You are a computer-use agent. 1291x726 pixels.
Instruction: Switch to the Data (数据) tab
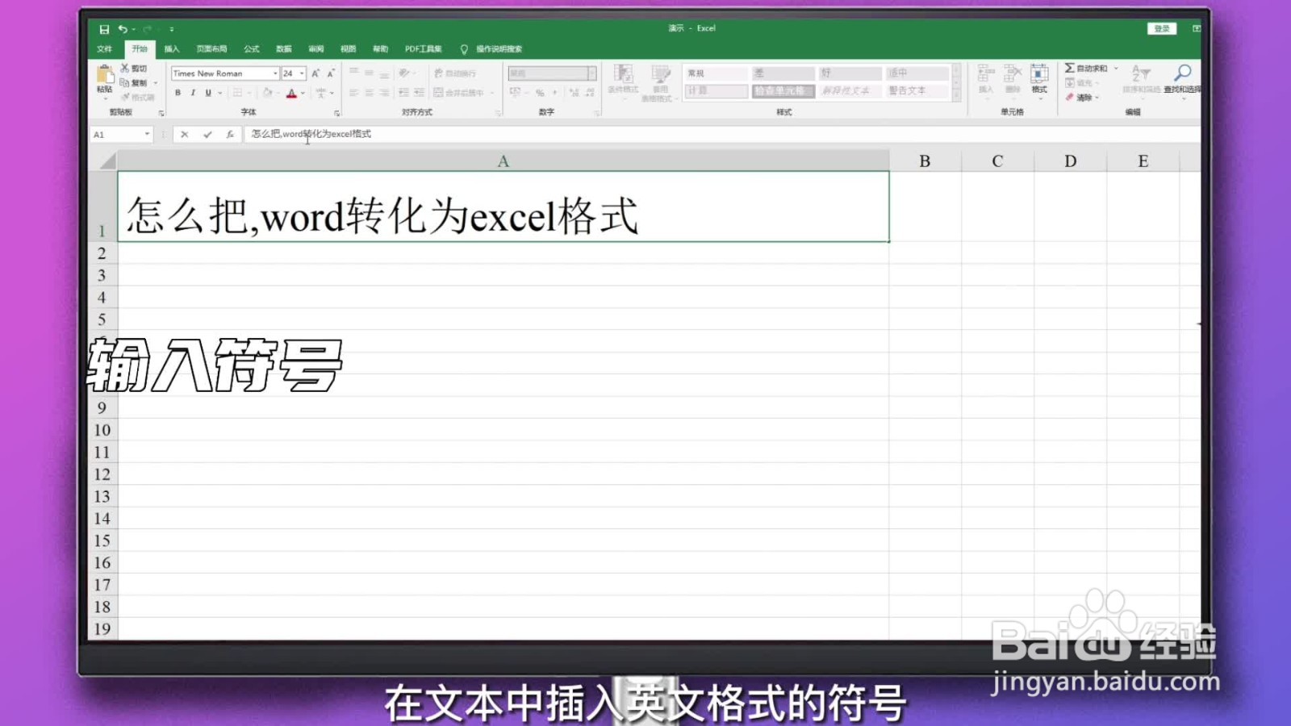point(284,49)
